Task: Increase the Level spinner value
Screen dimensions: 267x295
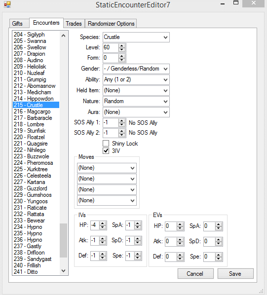Action: pyautogui.click(x=122, y=46)
